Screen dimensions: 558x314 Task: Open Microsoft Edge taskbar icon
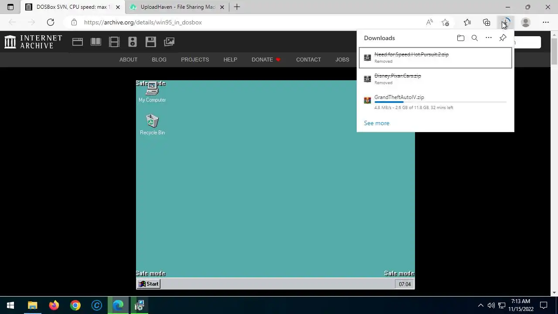[118, 305]
